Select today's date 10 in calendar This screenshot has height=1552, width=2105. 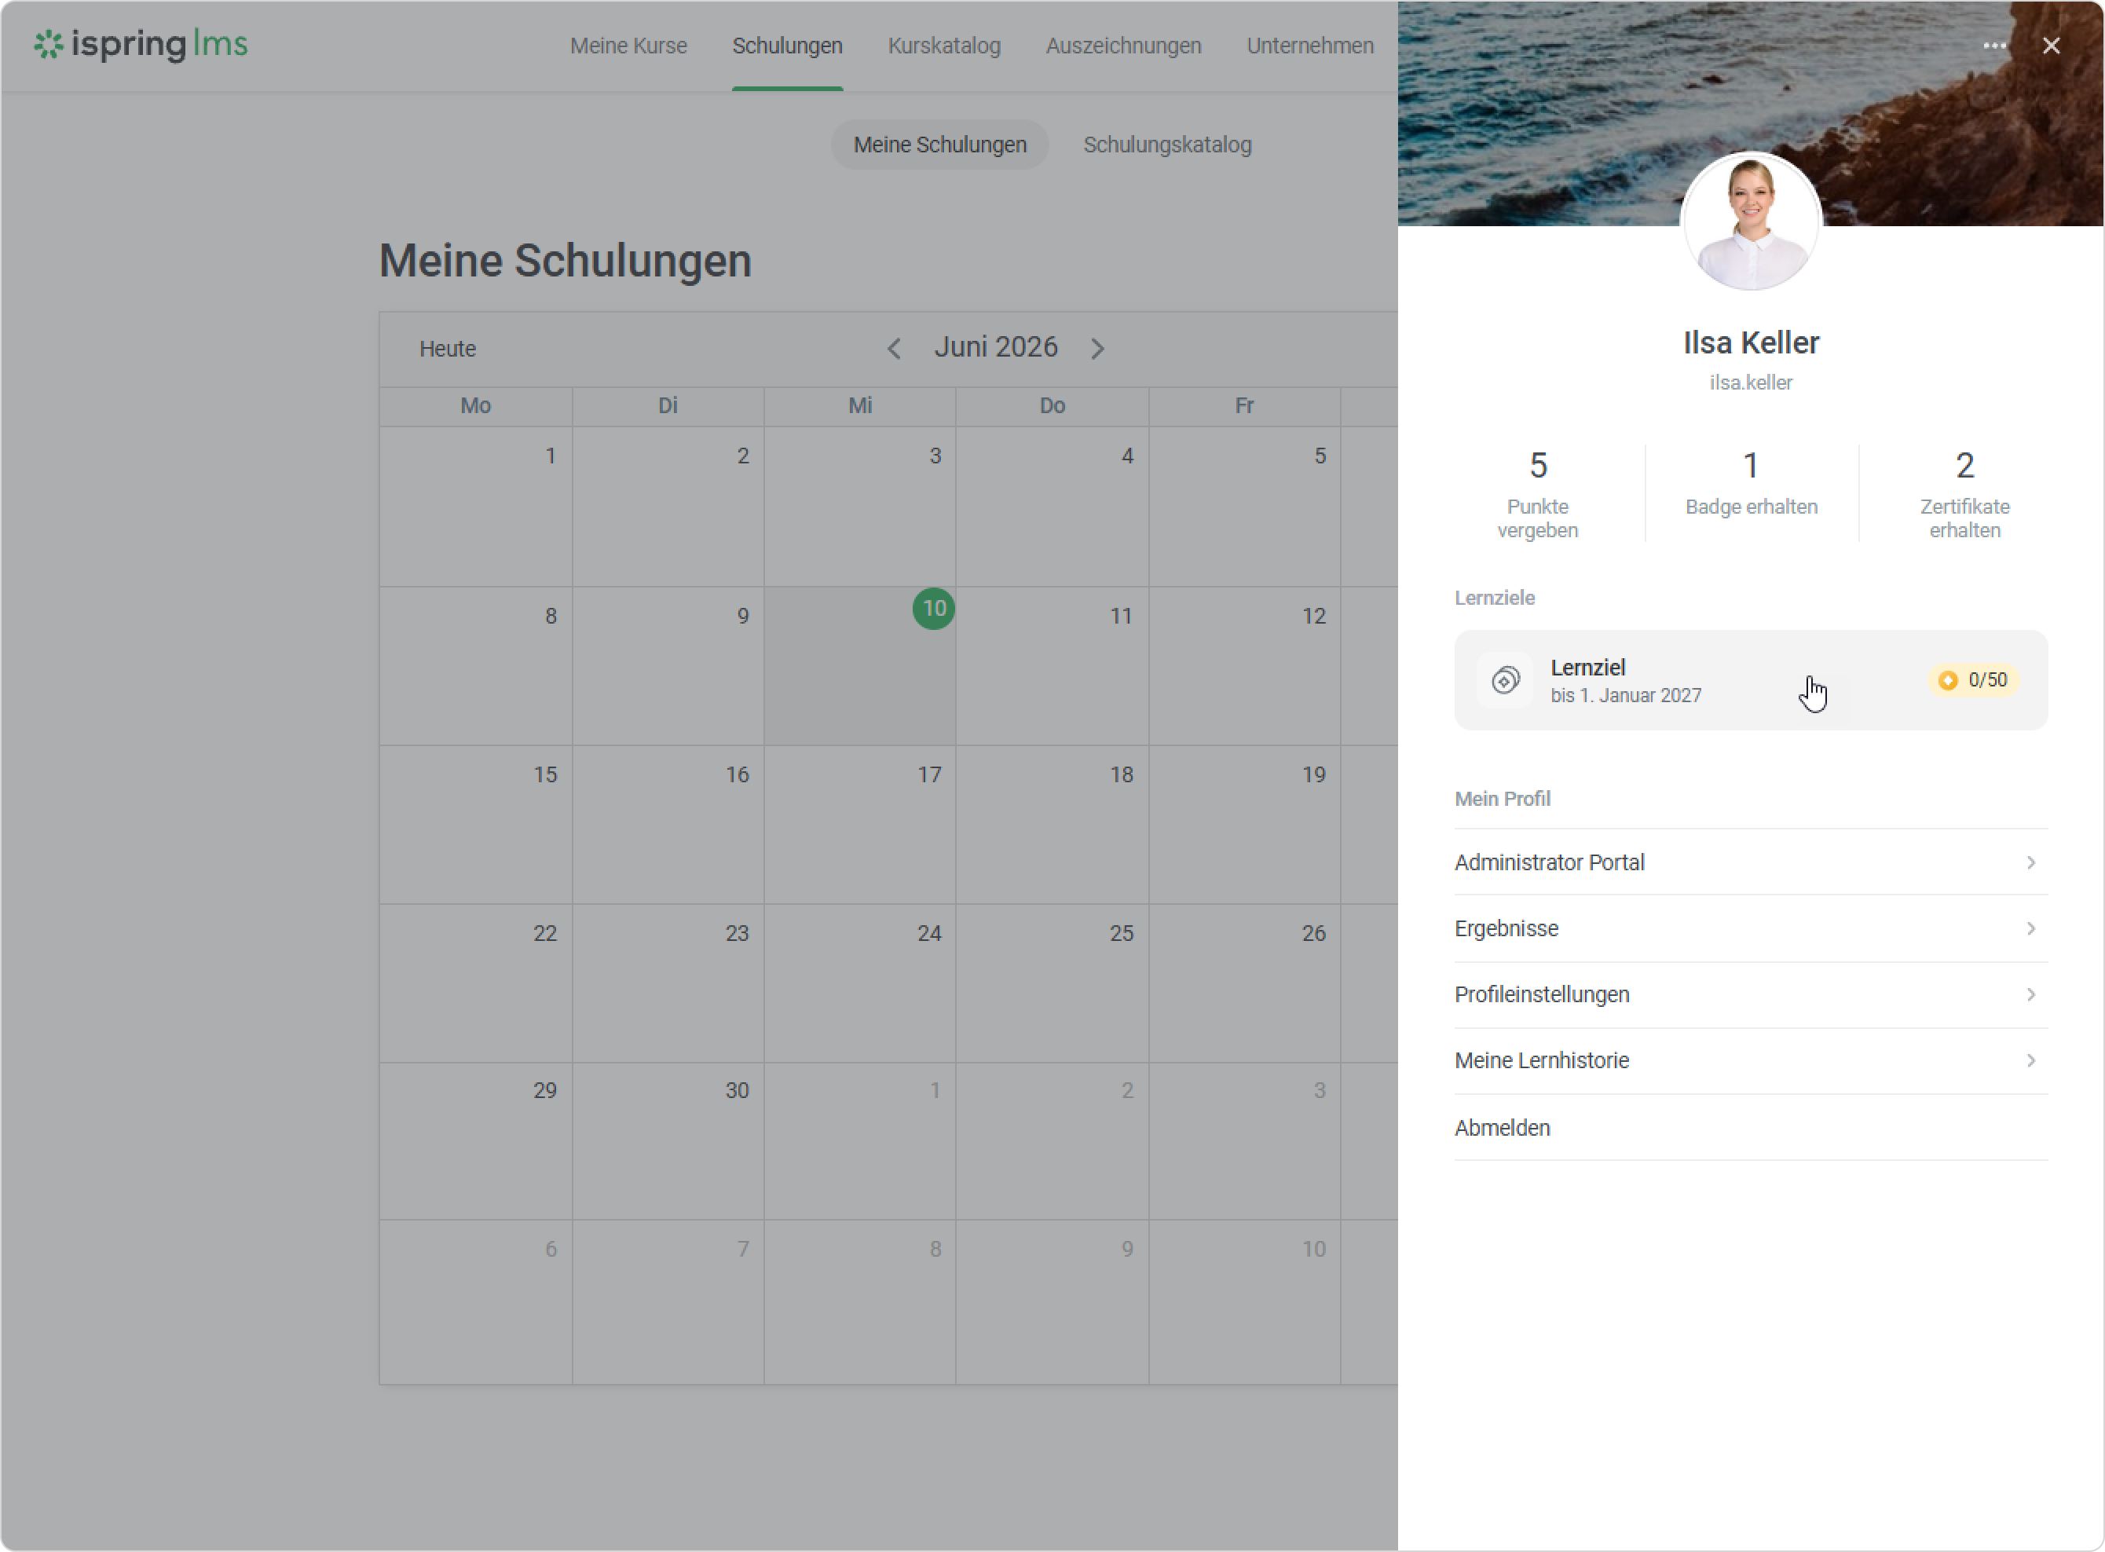(934, 609)
